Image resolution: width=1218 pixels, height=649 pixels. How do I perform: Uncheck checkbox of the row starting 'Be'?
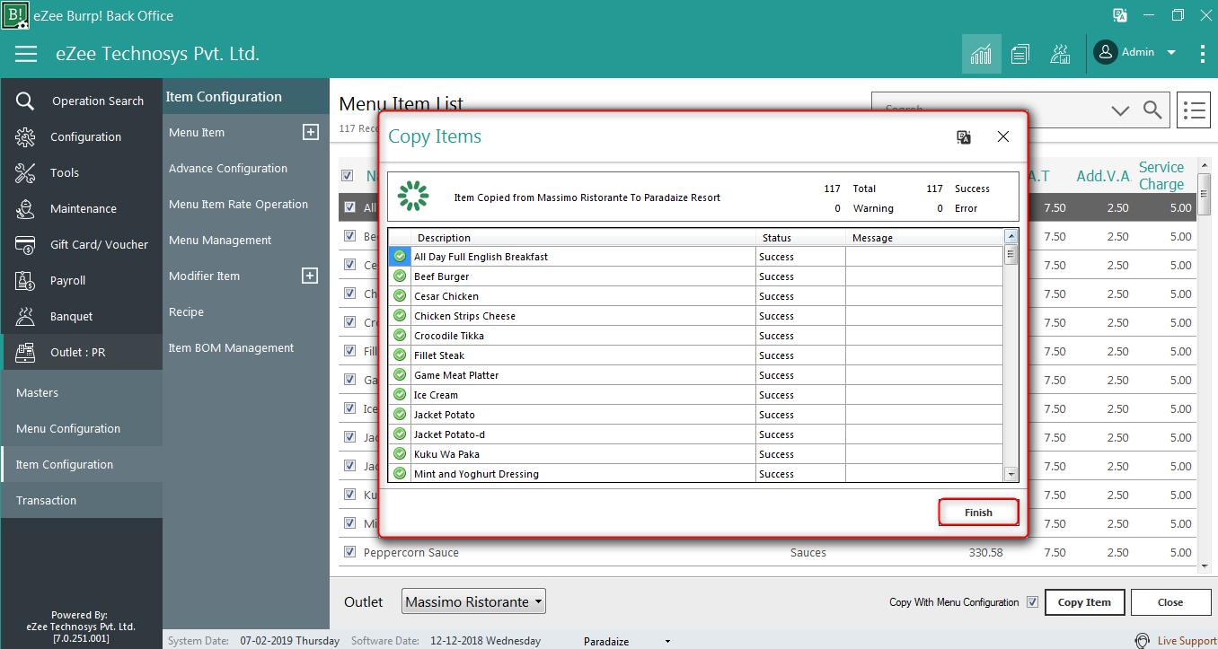point(350,236)
